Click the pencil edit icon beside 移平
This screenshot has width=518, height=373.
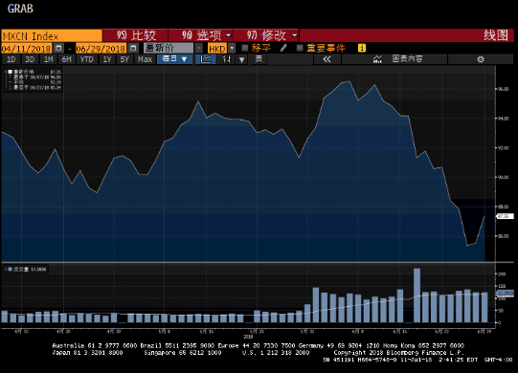(283, 48)
